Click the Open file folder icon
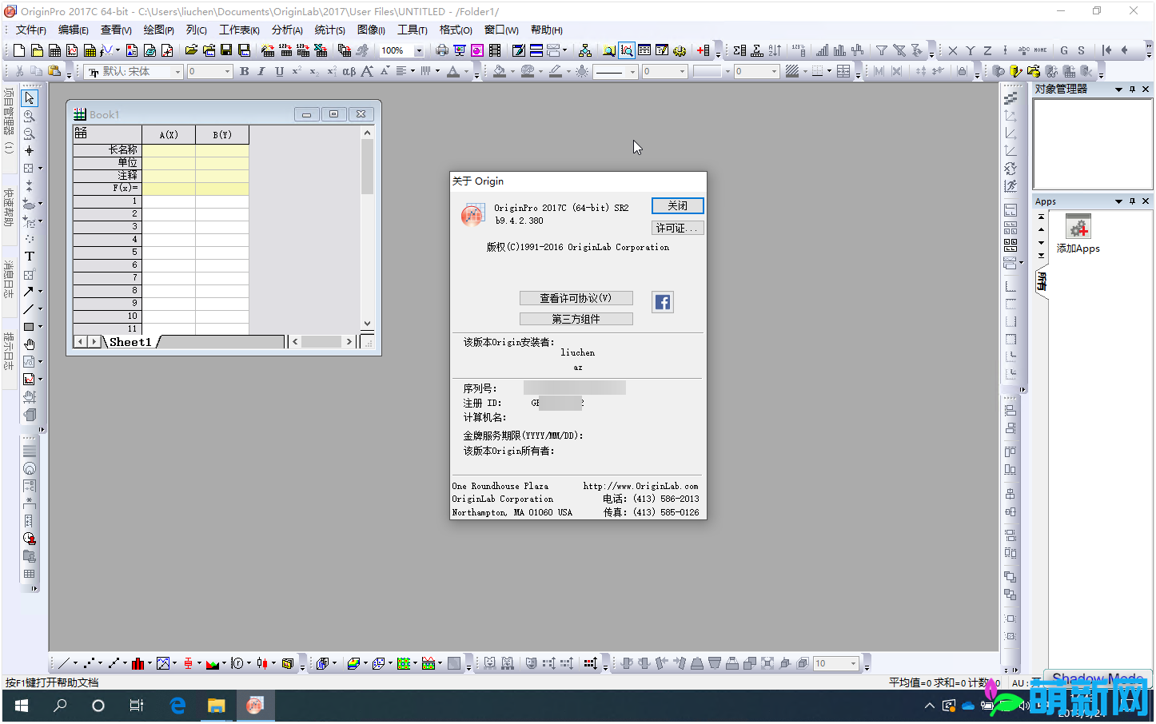1156x724 pixels. [x=191, y=50]
